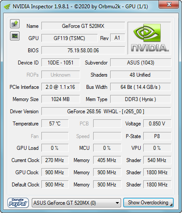Image resolution: width=182 pixels, height=213 pixels.
Task: Click the resize grip on Show Overclocking
Action: (171, 205)
